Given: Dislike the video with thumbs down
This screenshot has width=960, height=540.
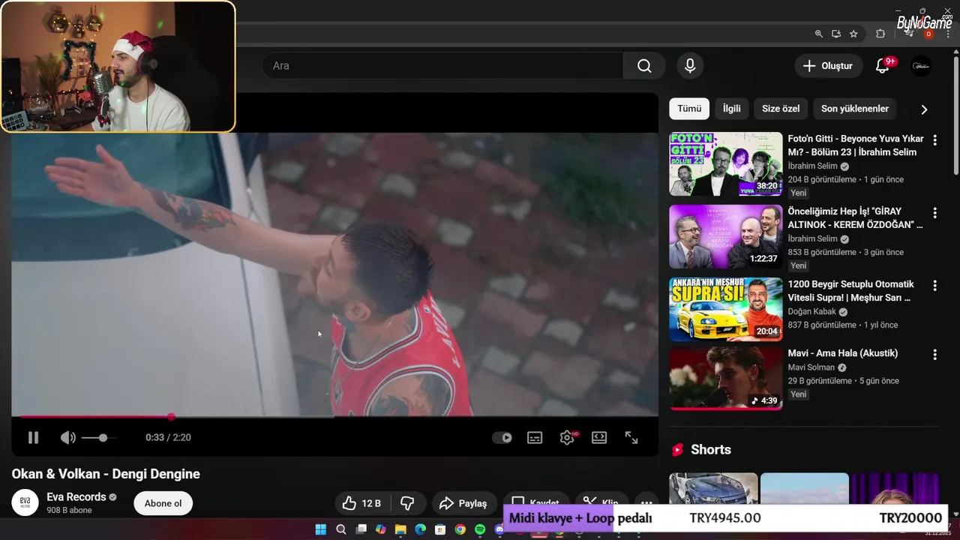Looking at the screenshot, I should 408,503.
